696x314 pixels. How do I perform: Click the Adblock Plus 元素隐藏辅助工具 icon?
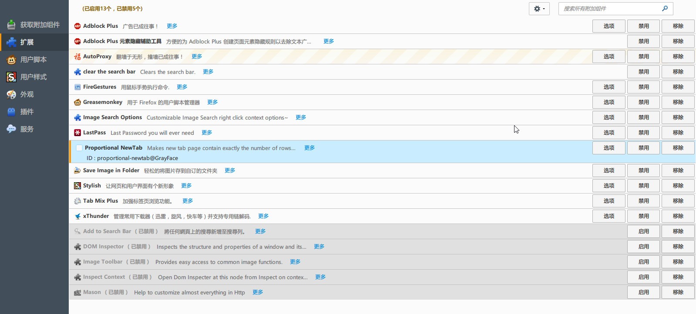77,41
